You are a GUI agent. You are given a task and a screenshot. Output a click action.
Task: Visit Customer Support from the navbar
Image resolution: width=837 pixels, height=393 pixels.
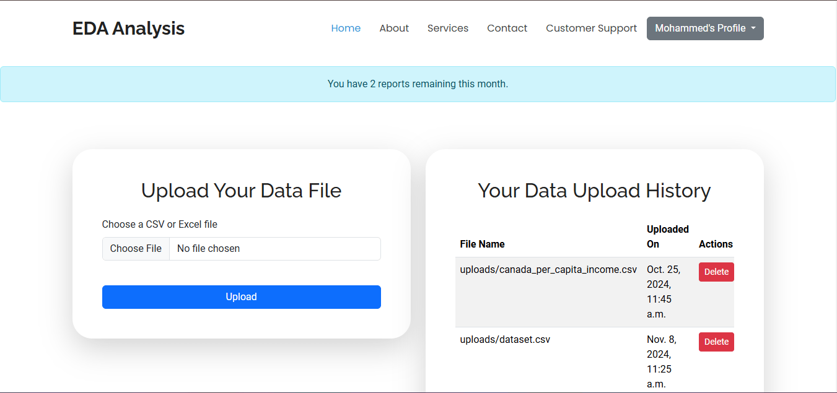tap(591, 28)
